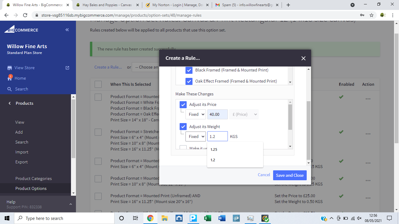The height and width of the screenshot is (224, 399).
Task: Open action menu for first rule
Action: coord(368,99)
